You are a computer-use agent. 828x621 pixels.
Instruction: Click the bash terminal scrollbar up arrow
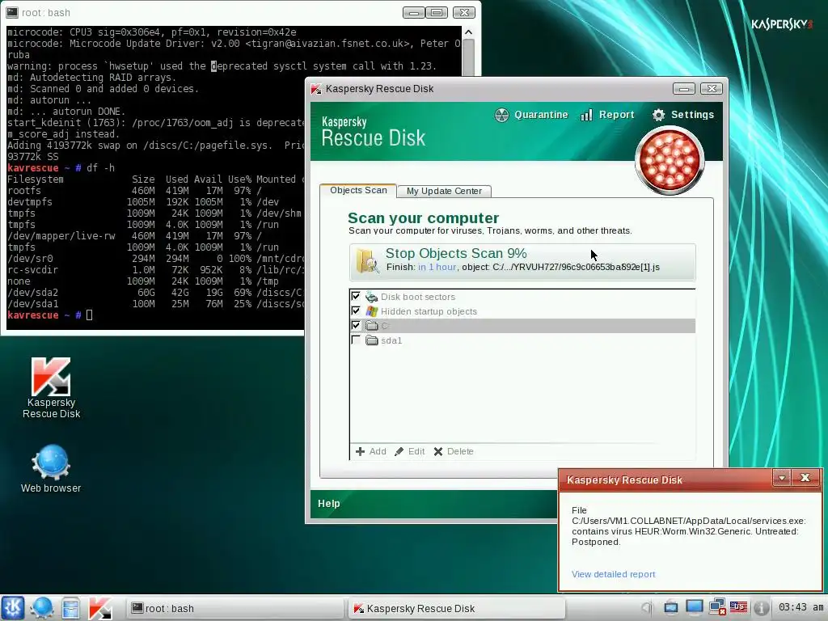(x=468, y=32)
